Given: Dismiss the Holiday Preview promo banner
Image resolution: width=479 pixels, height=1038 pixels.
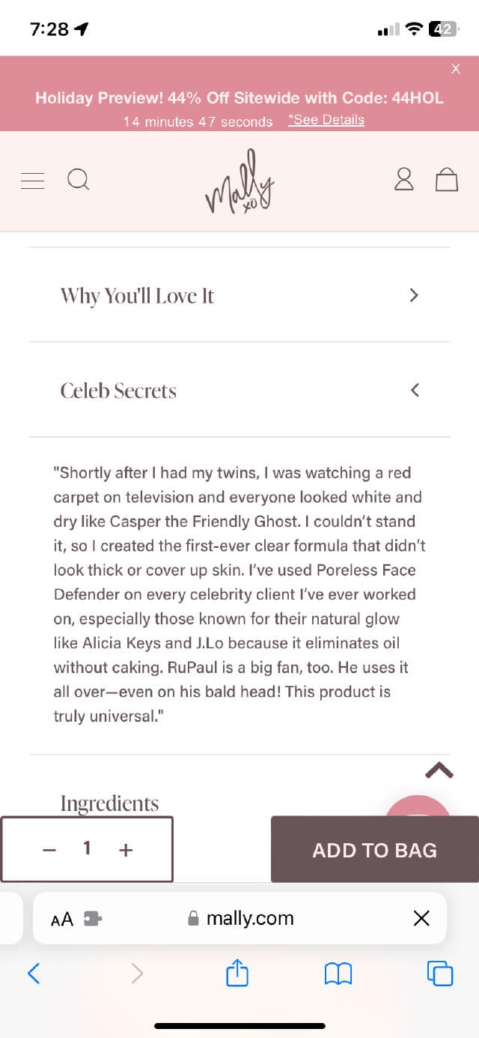Looking at the screenshot, I should [x=456, y=68].
